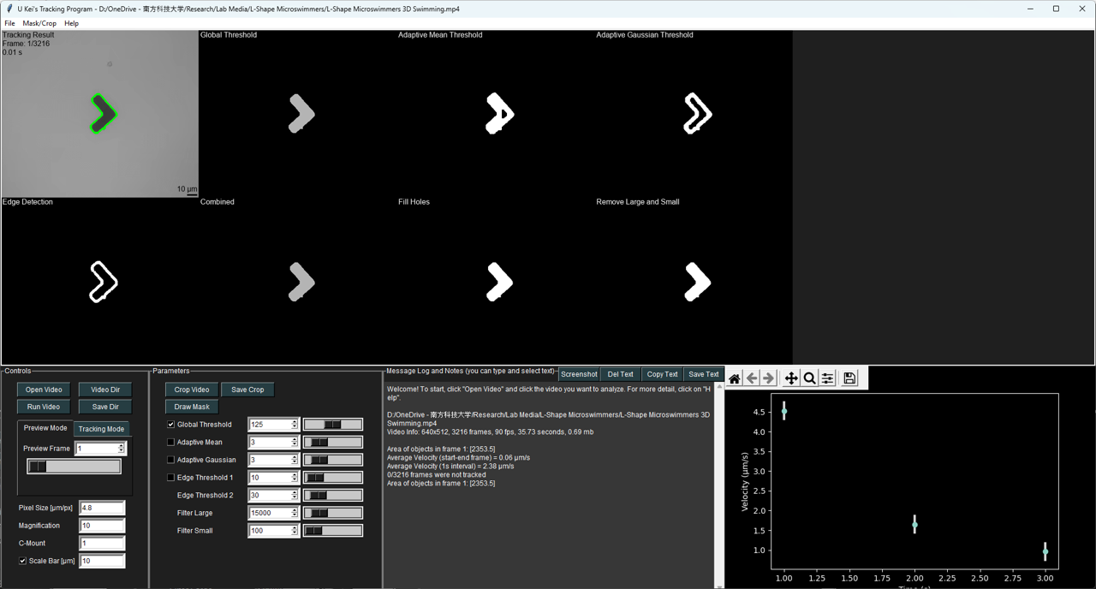Click the Preview Frame spinner arrows
The image size is (1096, 589).
tap(121, 449)
